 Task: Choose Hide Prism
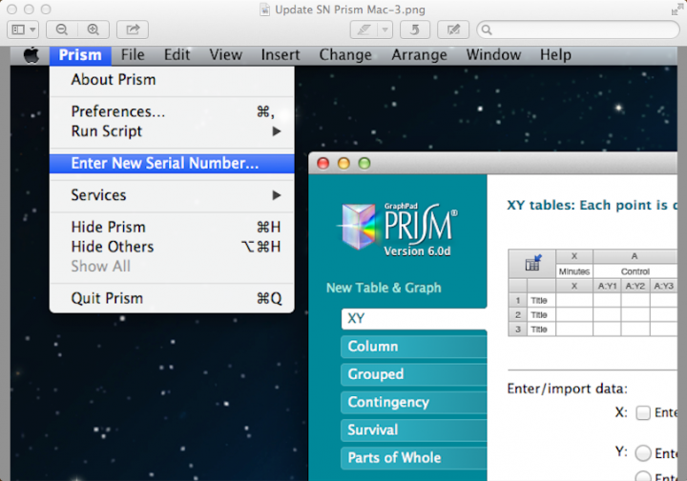[x=172, y=227]
